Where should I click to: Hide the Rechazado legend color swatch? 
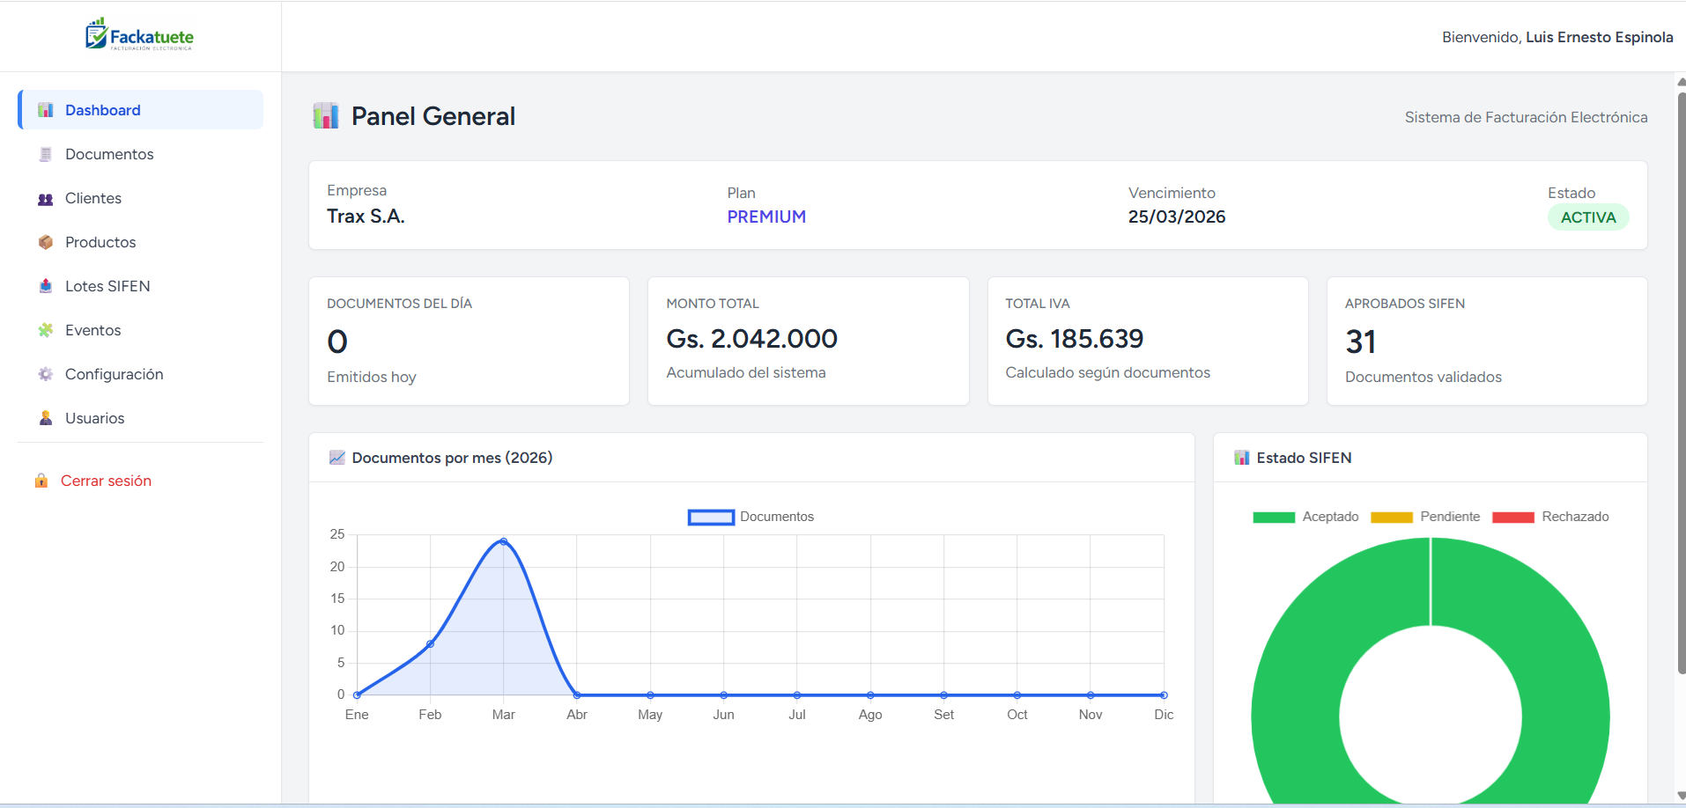[1513, 518]
